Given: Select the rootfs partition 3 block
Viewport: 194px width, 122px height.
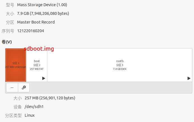Looking at the screenshot, I should point(120,65).
